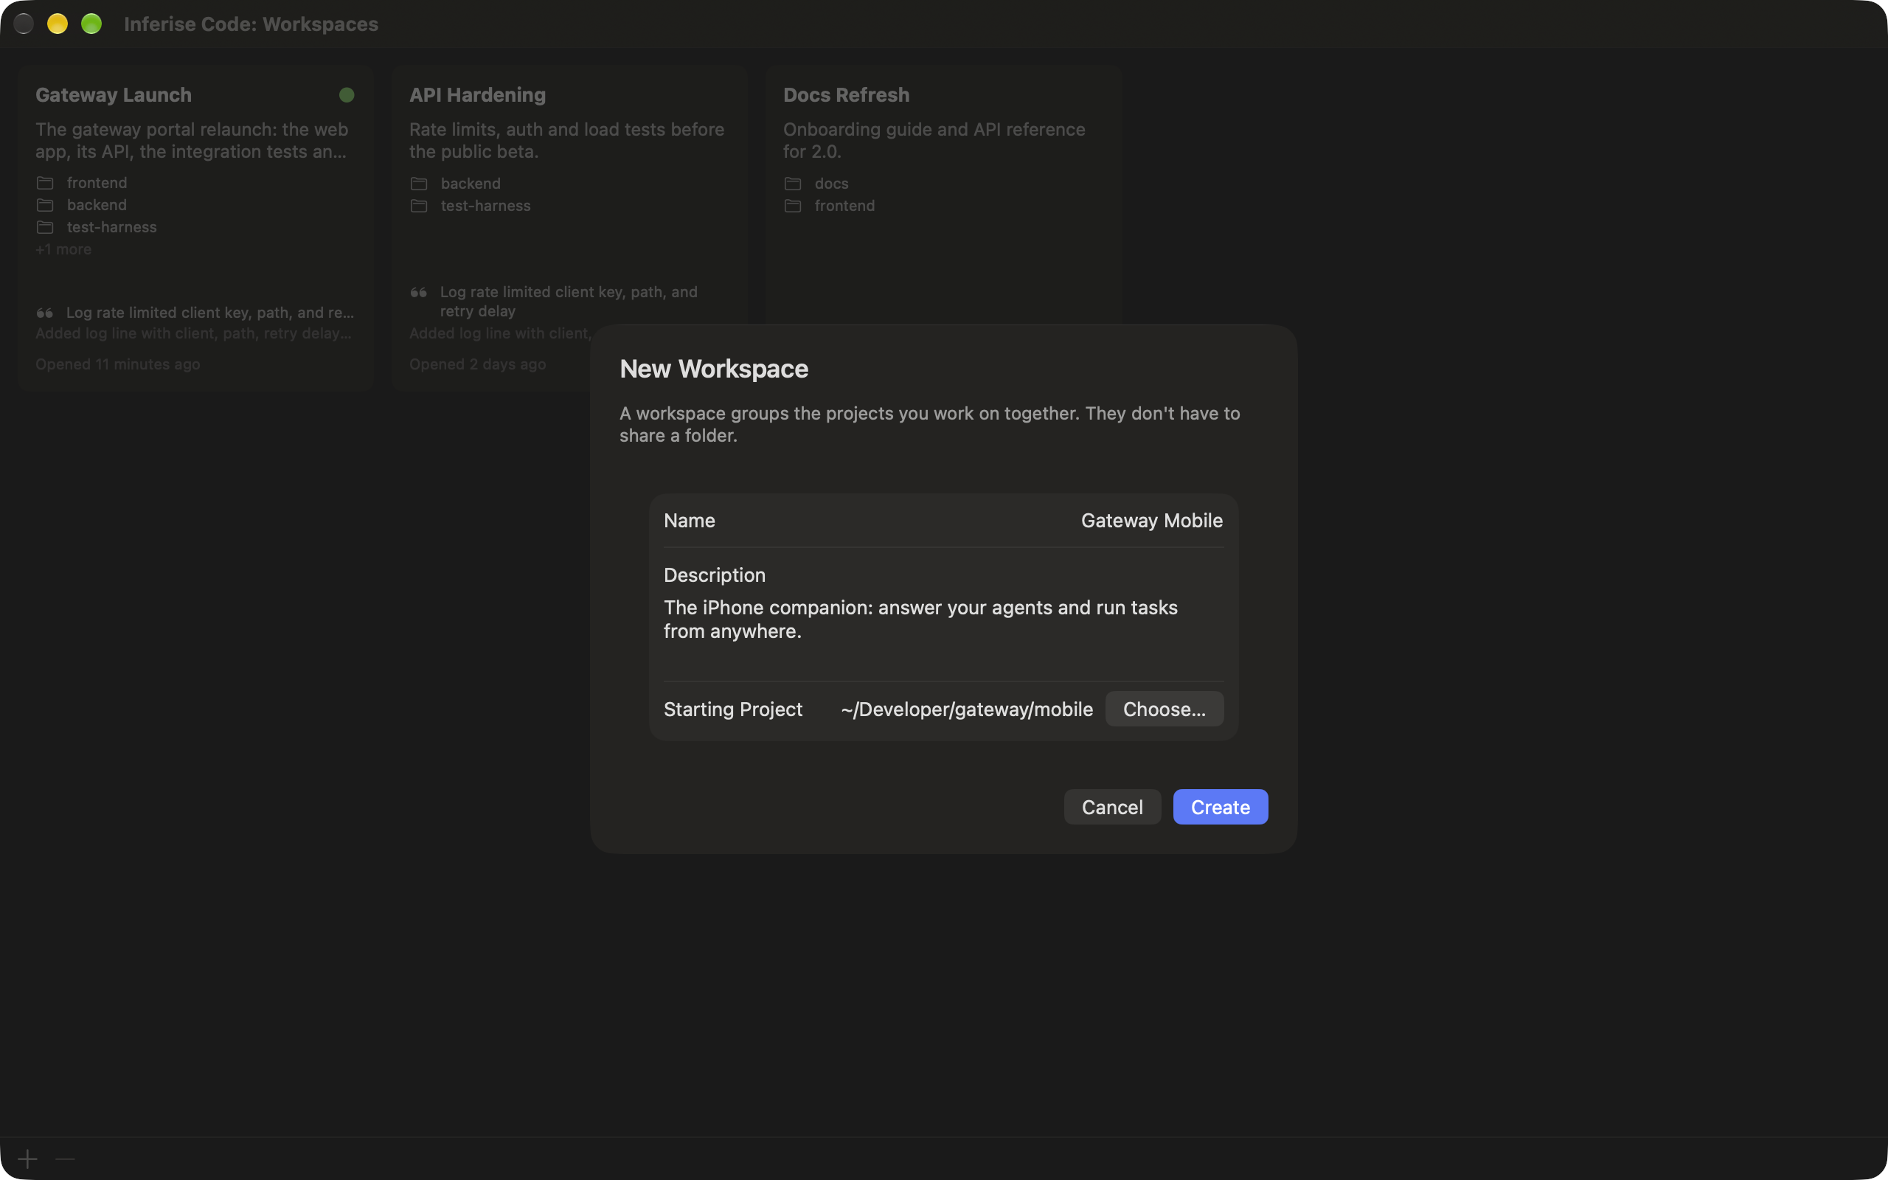Select 'docs' project in Docs Refresh card
The image size is (1888, 1180).
tap(831, 184)
